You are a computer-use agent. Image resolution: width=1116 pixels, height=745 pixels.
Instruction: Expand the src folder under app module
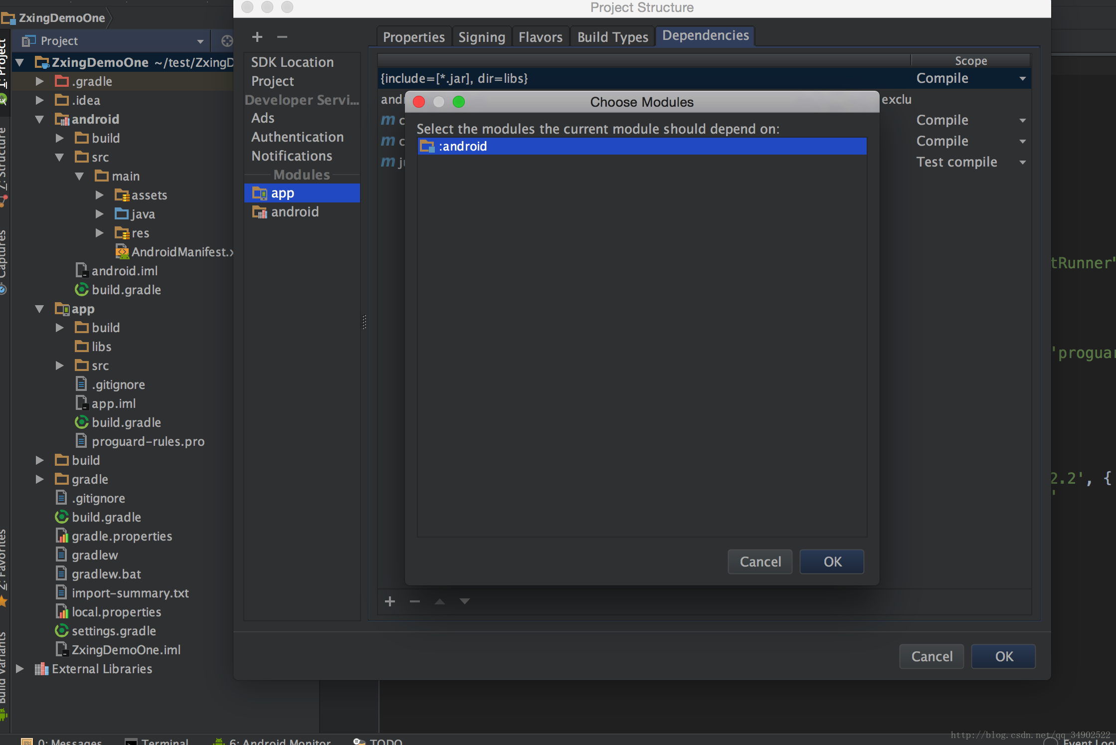tap(60, 365)
